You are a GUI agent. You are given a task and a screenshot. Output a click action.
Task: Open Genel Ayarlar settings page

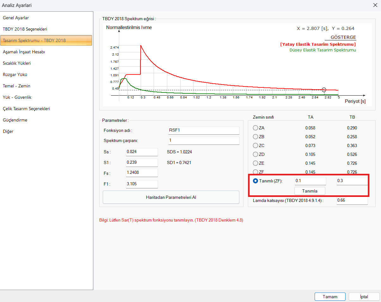pyautogui.click(x=16, y=18)
